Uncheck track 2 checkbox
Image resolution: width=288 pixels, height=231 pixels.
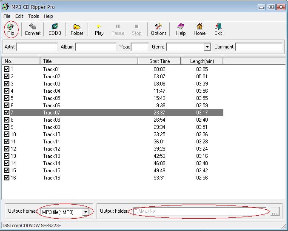tap(6, 77)
